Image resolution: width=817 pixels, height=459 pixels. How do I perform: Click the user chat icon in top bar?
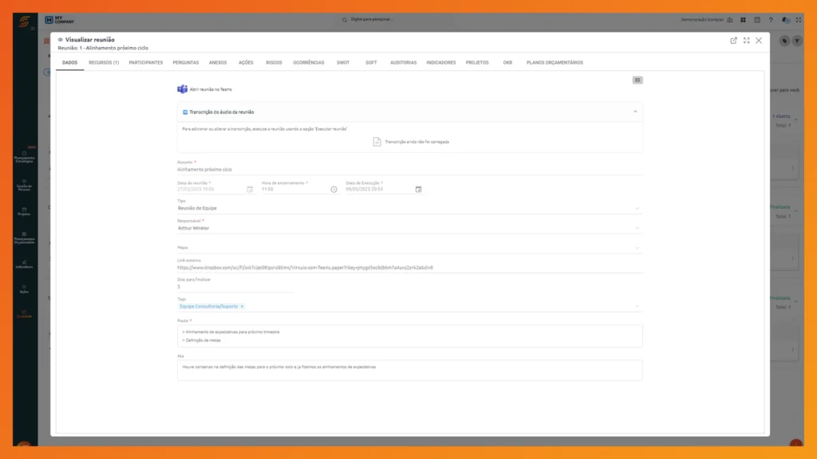pyautogui.click(x=785, y=20)
